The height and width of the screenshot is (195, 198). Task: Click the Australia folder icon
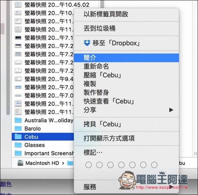click(18, 120)
